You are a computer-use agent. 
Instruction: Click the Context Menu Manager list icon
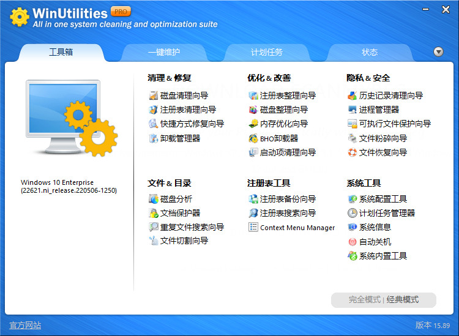click(x=253, y=227)
